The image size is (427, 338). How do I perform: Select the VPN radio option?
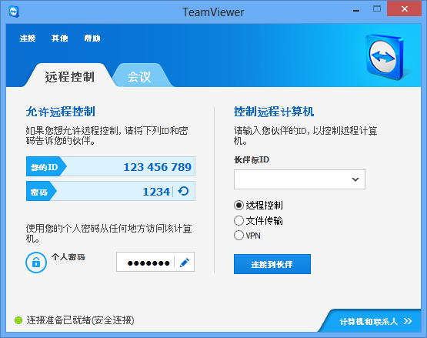point(239,236)
